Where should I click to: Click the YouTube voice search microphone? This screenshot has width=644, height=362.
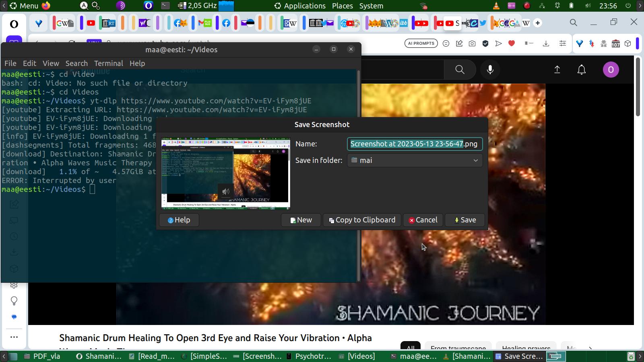pos(490,70)
